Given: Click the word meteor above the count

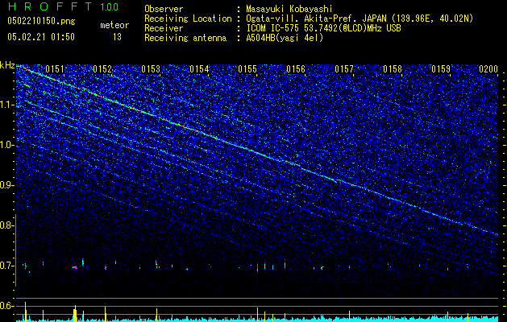Looking at the screenshot, I should (114, 25).
